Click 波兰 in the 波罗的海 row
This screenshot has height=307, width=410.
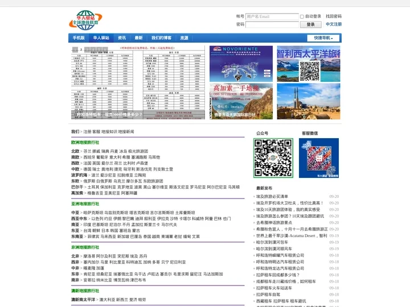[x=95, y=175]
